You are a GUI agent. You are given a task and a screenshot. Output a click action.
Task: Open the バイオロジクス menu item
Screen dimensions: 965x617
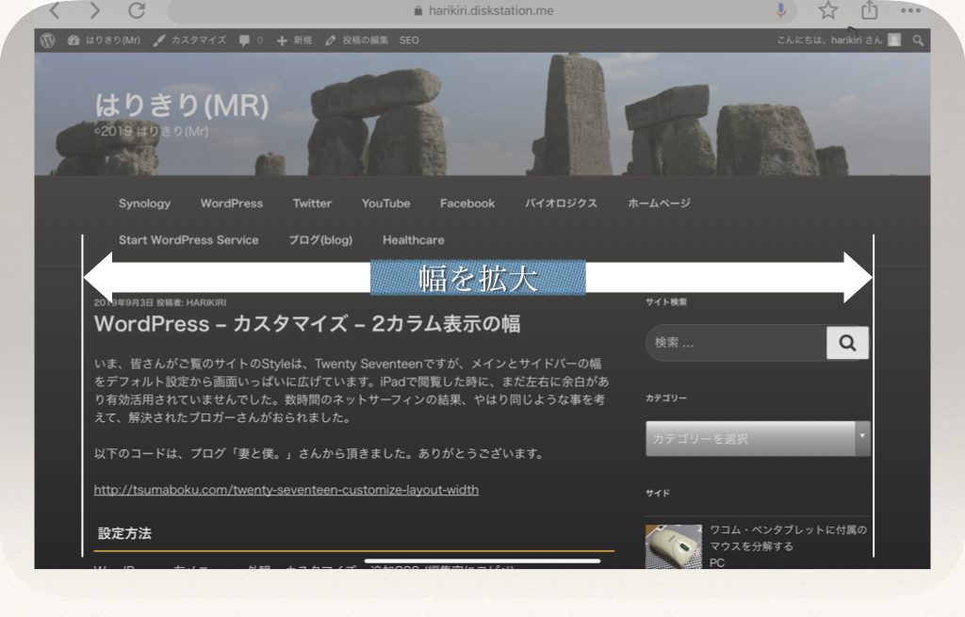[x=561, y=203]
